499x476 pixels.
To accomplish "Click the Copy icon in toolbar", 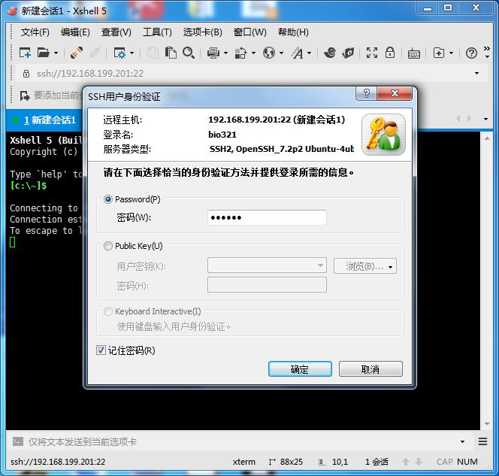I will [x=153, y=53].
